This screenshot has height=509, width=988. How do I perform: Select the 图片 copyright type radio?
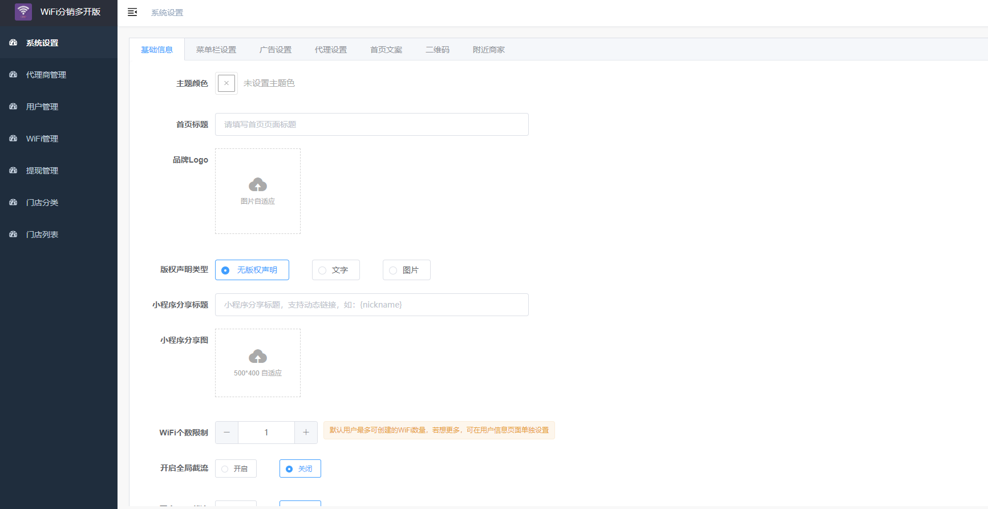pos(394,270)
